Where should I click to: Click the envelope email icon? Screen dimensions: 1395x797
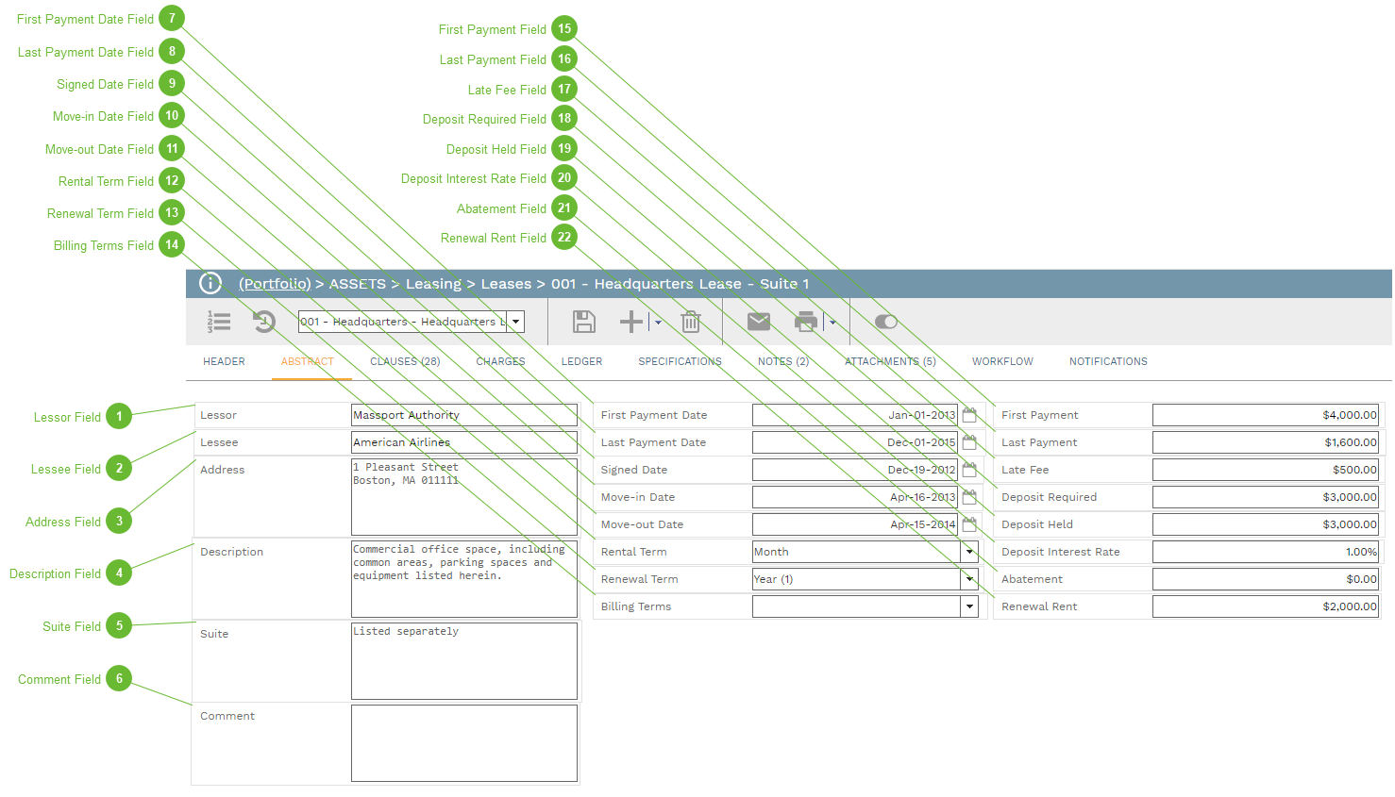pos(759,322)
